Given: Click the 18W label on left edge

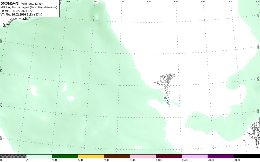Looking at the screenshot, I should (1, 69).
